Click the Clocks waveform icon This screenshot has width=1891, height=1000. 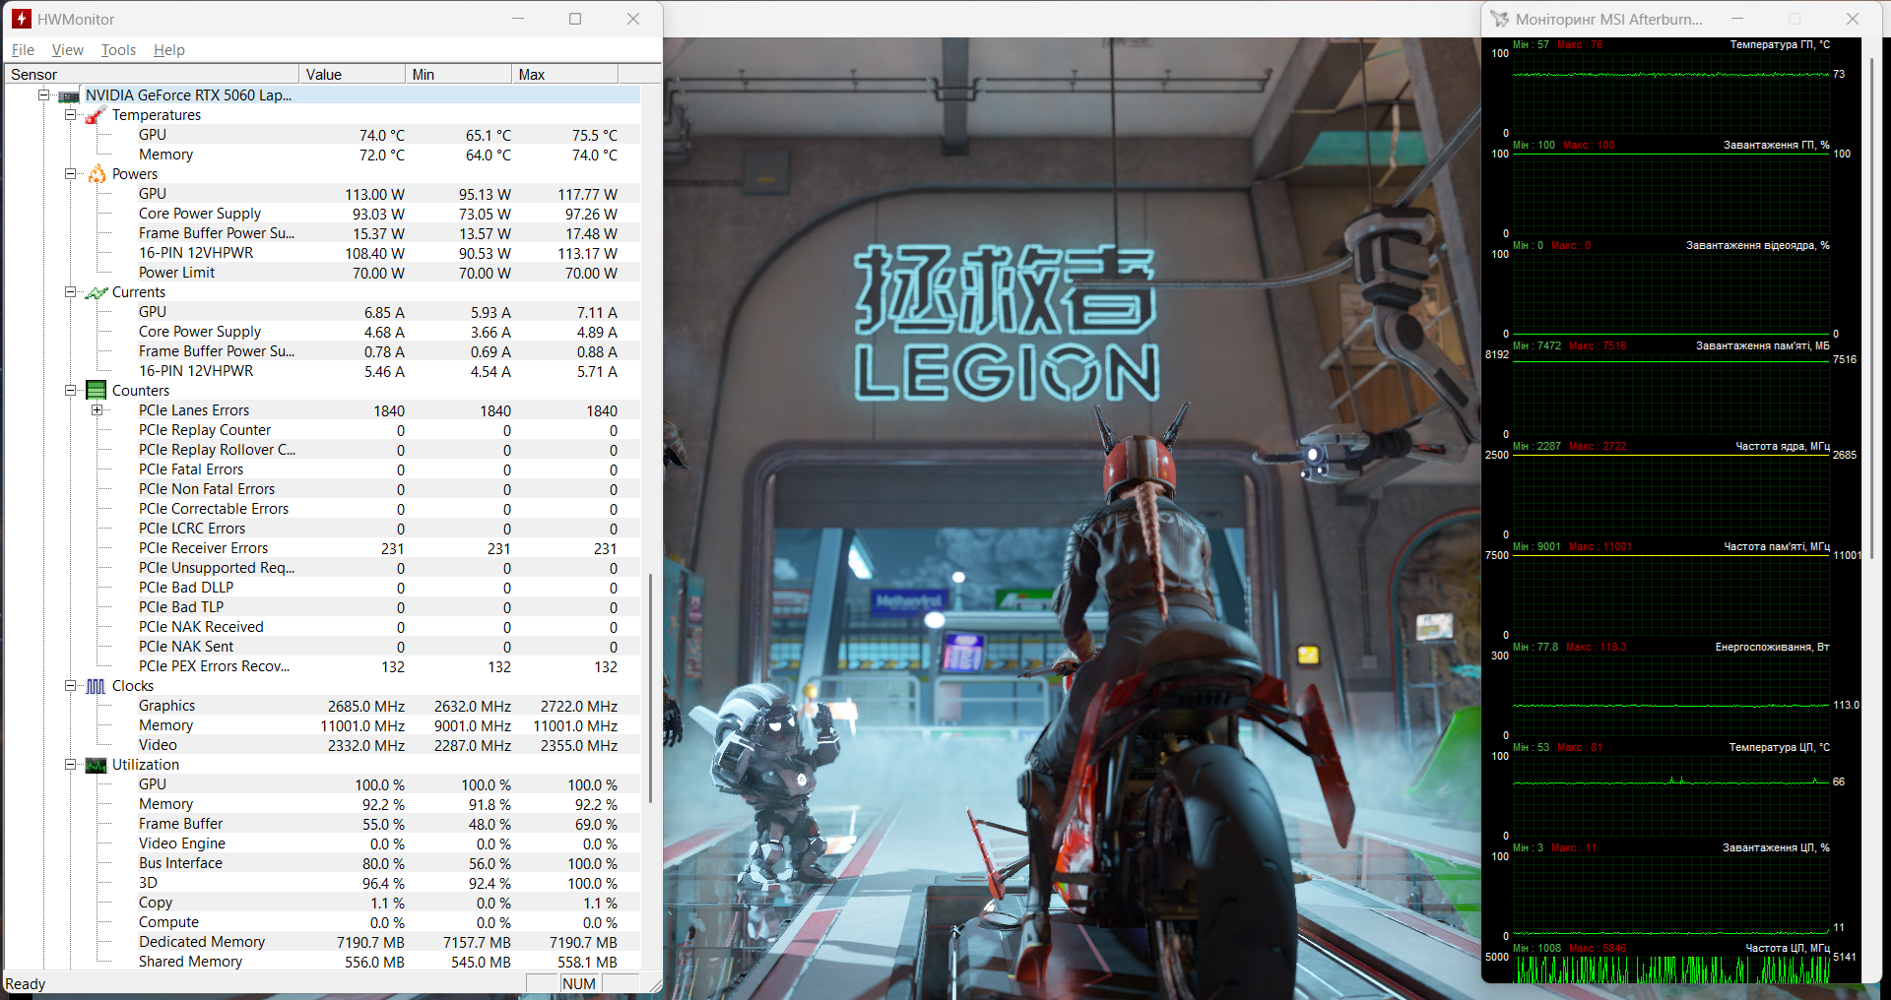96,686
